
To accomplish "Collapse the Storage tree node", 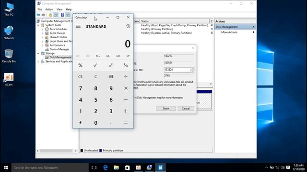I will pyautogui.click(x=38, y=53).
